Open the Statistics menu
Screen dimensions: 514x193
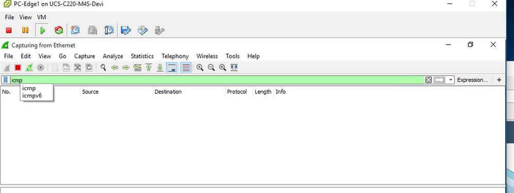point(143,56)
